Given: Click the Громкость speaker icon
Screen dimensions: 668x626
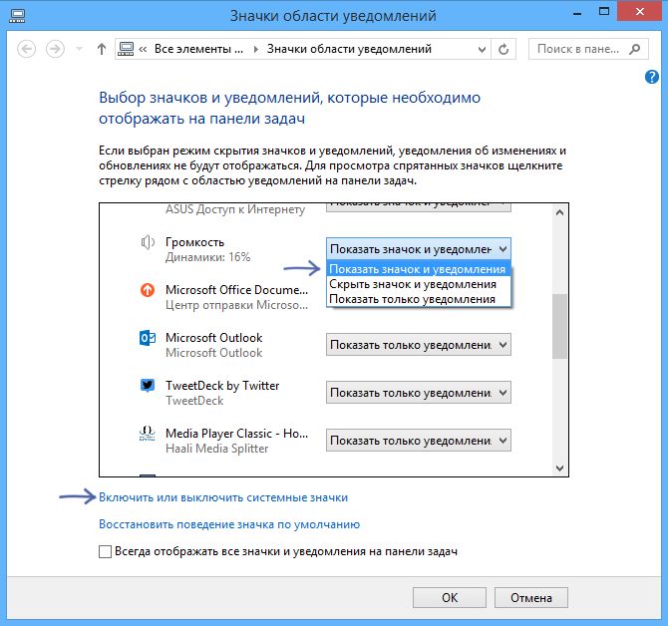Looking at the screenshot, I should click(148, 242).
